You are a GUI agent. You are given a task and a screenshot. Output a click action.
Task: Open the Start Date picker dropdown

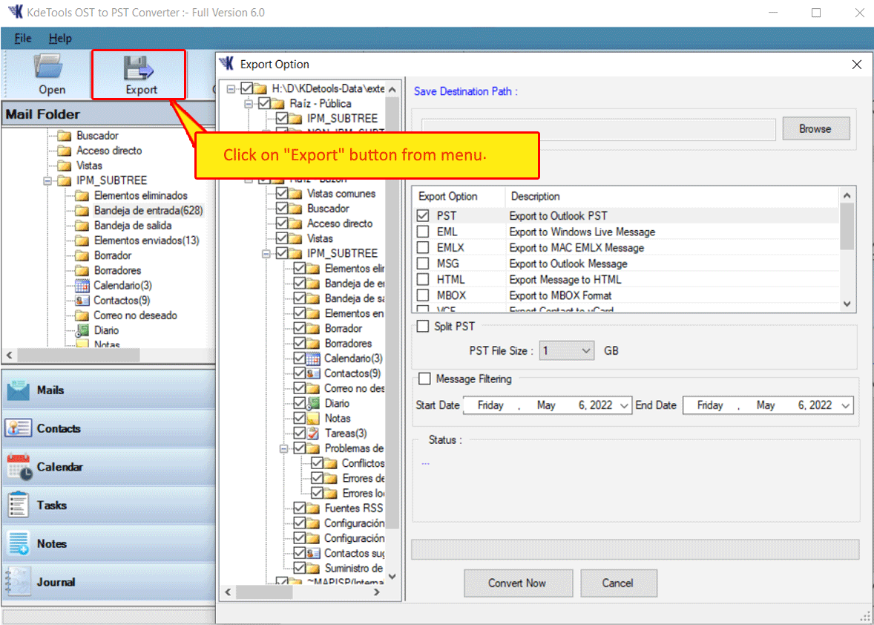(623, 405)
